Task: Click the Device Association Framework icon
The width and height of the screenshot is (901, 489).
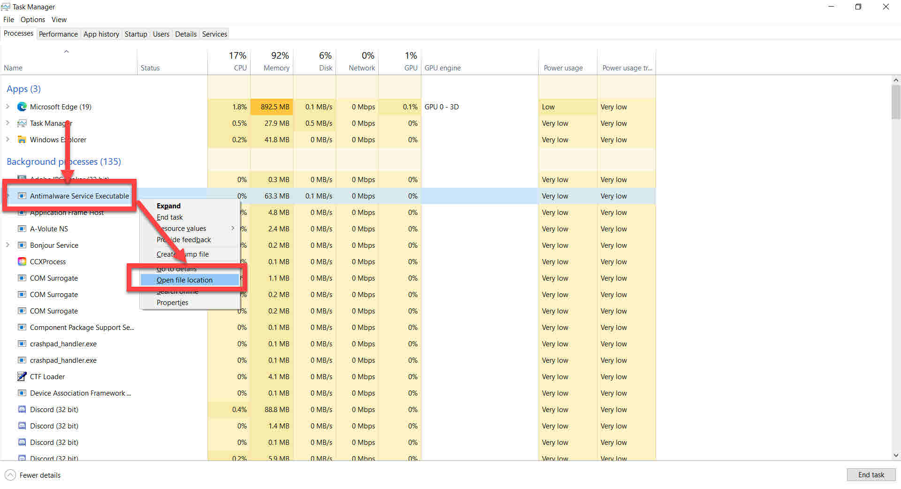Action: [x=22, y=393]
